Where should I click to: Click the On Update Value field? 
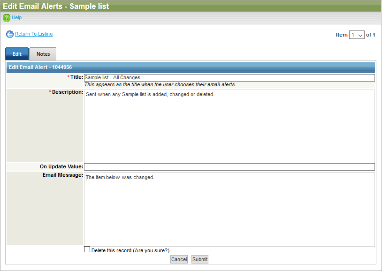[x=229, y=167]
